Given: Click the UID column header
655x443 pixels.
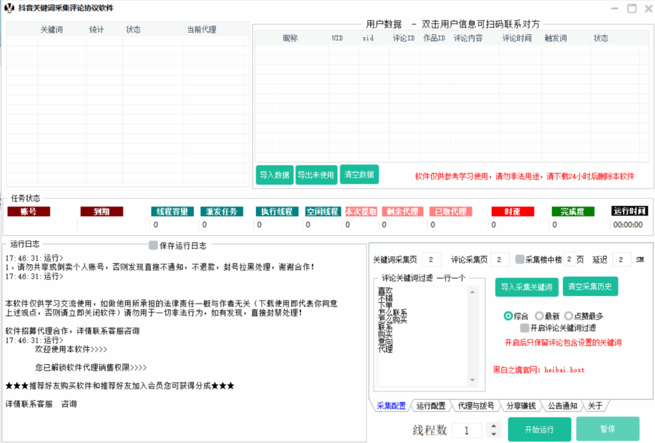Looking at the screenshot, I should click(x=338, y=38).
